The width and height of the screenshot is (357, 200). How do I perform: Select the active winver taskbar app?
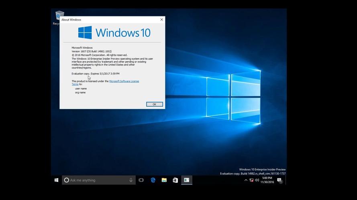pyautogui.click(x=187, y=180)
